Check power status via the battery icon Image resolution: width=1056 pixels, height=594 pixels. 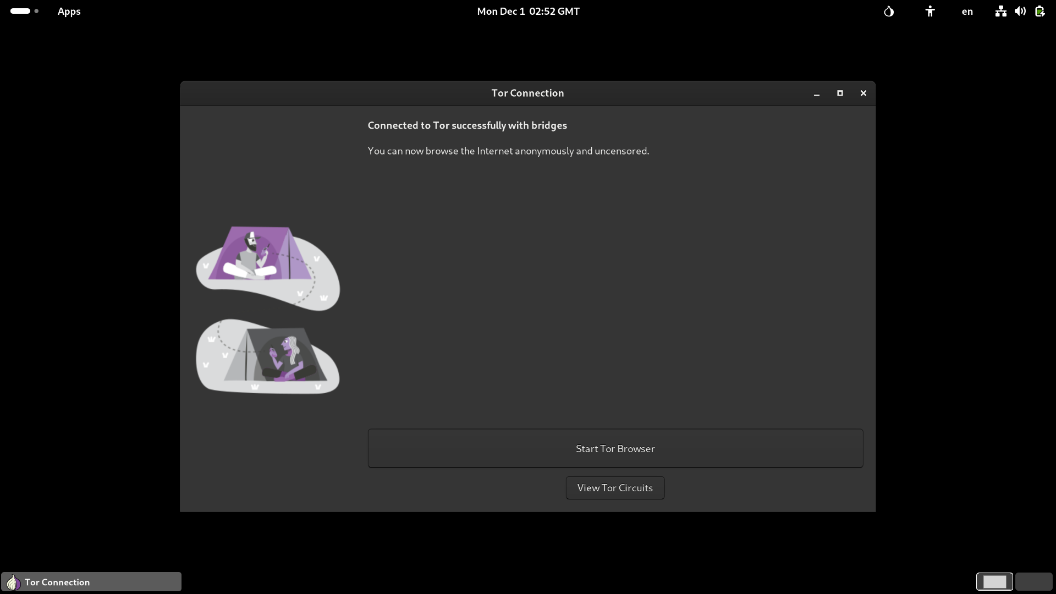pyautogui.click(x=1040, y=11)
